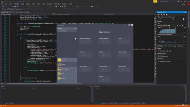The height and width of the screenshot is (107, 190).
Task: Open DEBUG menu
Action: pyautogui.click(x=28, y=4)
